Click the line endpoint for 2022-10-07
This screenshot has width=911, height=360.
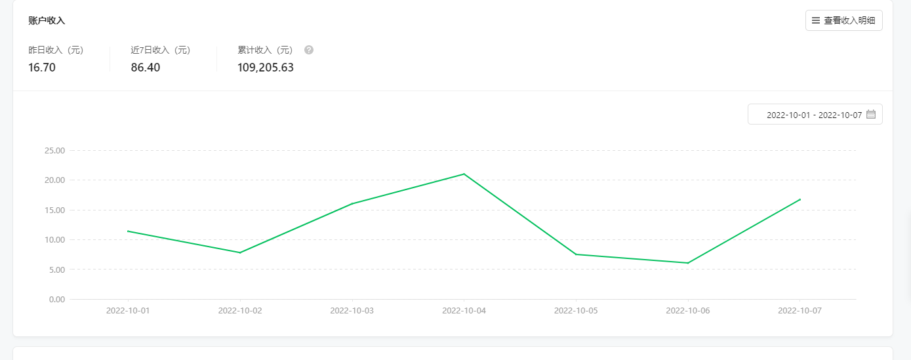(x=800, y=199)
